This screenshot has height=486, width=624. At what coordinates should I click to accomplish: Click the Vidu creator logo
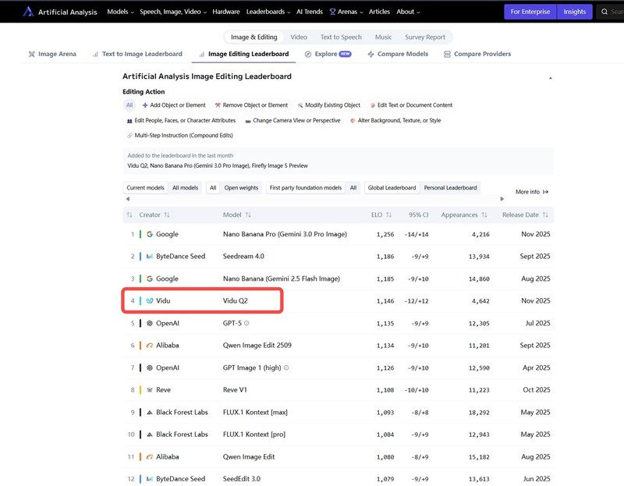150,300
